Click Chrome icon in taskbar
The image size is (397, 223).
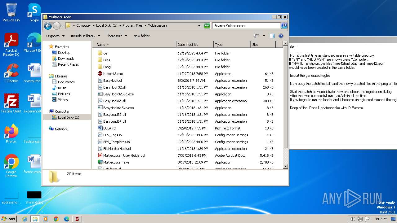(x=56, y=219)
